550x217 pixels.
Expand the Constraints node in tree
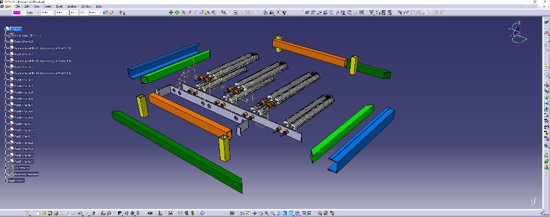pos(6,168)
